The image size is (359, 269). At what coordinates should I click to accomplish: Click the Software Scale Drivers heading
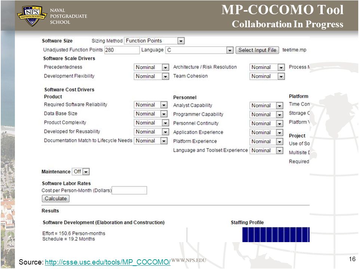69,58
